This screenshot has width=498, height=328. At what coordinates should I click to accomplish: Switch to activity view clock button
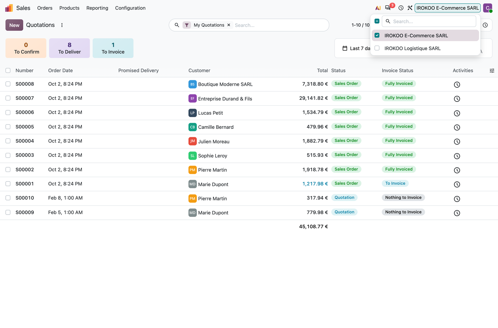(x=485, y=25)
